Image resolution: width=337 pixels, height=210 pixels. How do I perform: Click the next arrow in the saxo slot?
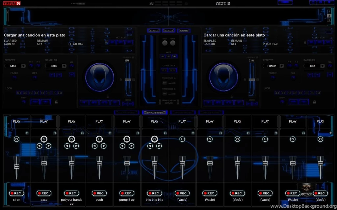49,146
